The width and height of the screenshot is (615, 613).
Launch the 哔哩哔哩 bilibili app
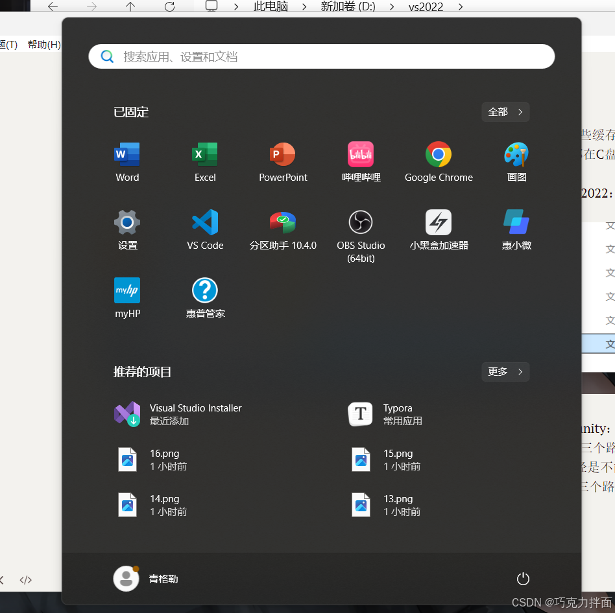(361, 162)
